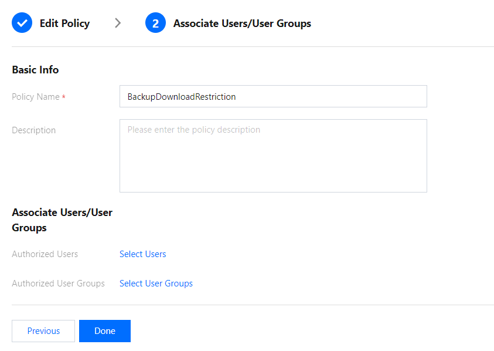
Task: Click the divider line below the step header
Action: [253, 46]
